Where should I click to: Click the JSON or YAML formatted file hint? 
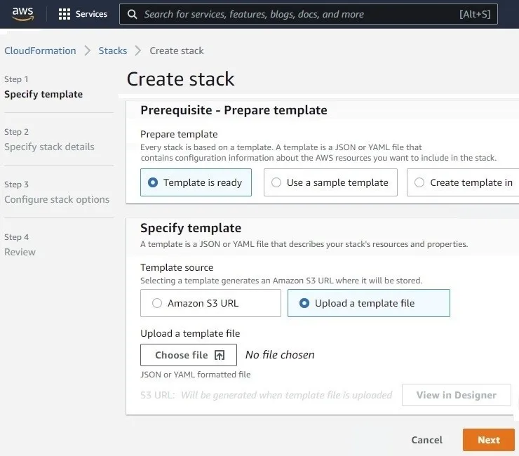195,375
